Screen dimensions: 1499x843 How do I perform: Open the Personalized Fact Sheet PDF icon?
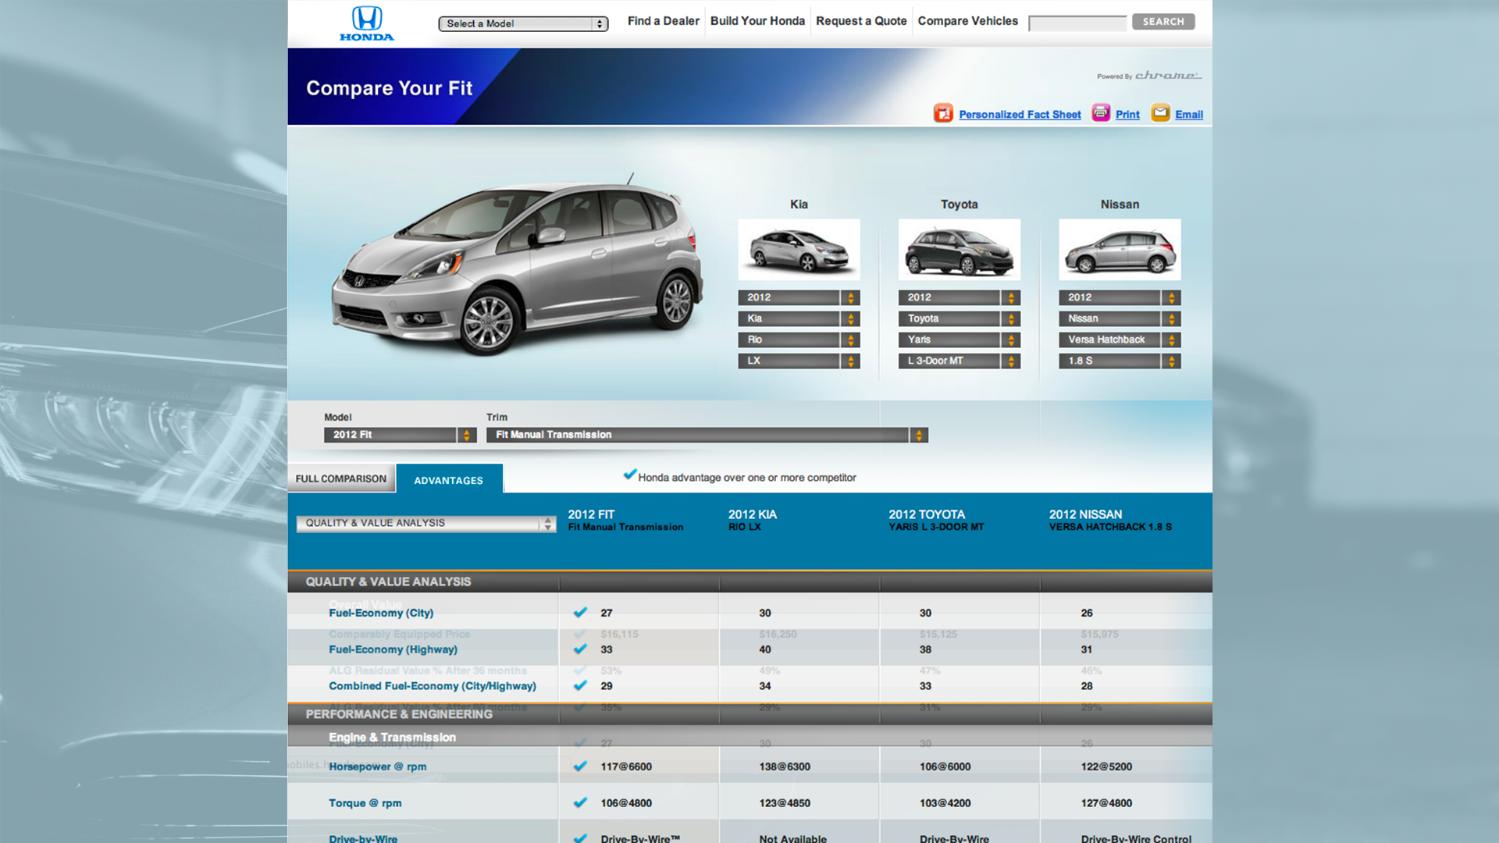(x=943, y=113)
